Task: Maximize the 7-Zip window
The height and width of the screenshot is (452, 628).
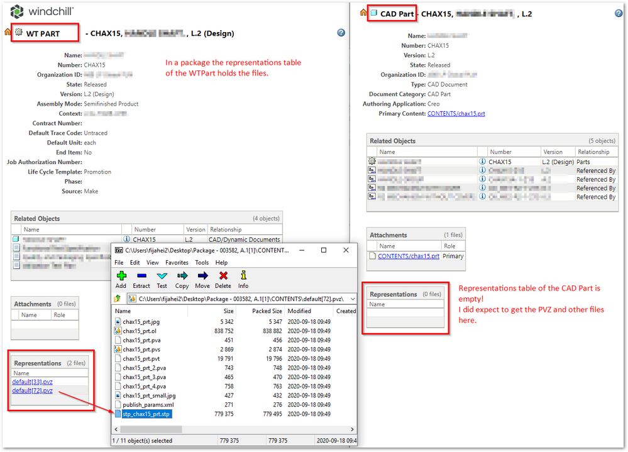Action: 324,250
